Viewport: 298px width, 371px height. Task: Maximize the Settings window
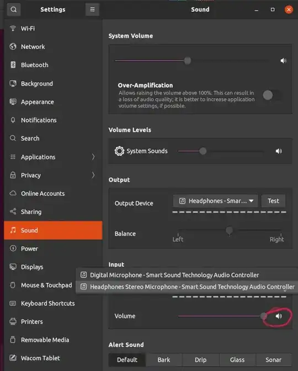273,9
